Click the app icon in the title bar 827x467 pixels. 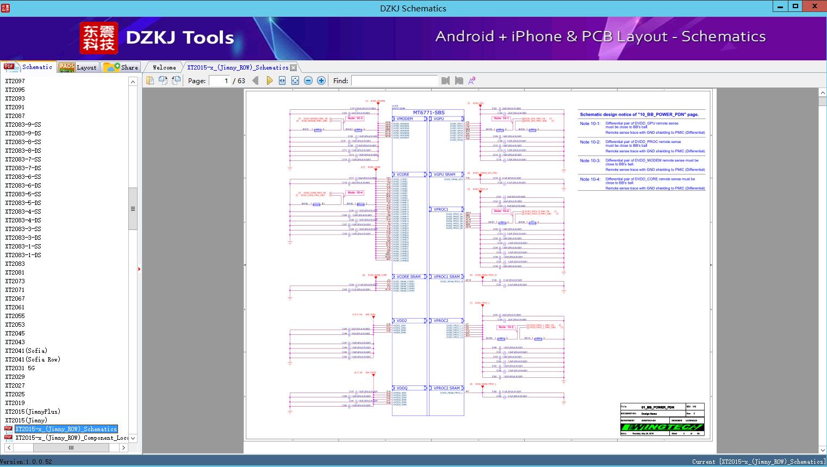(x=6, y=8)
